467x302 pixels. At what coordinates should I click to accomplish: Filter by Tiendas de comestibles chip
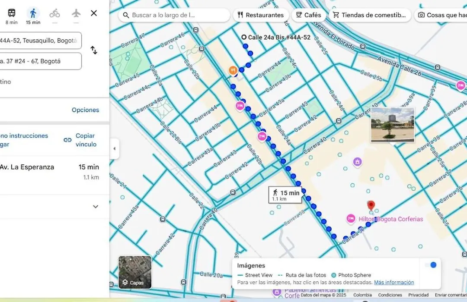(x=370, y=15)
